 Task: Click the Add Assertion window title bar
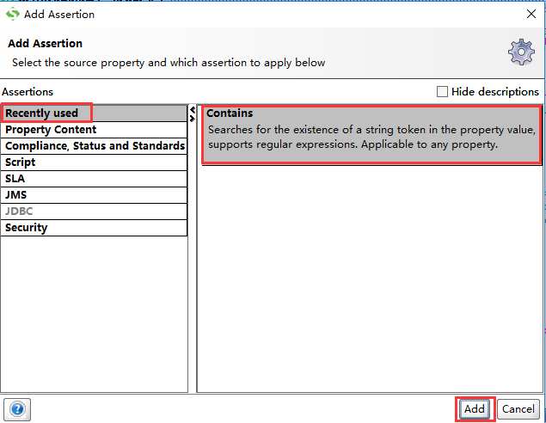[258, 14]
